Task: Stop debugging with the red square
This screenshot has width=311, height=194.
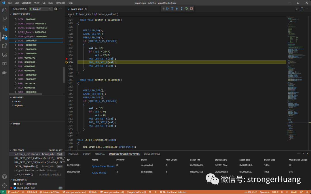Action: pos(191,9)
